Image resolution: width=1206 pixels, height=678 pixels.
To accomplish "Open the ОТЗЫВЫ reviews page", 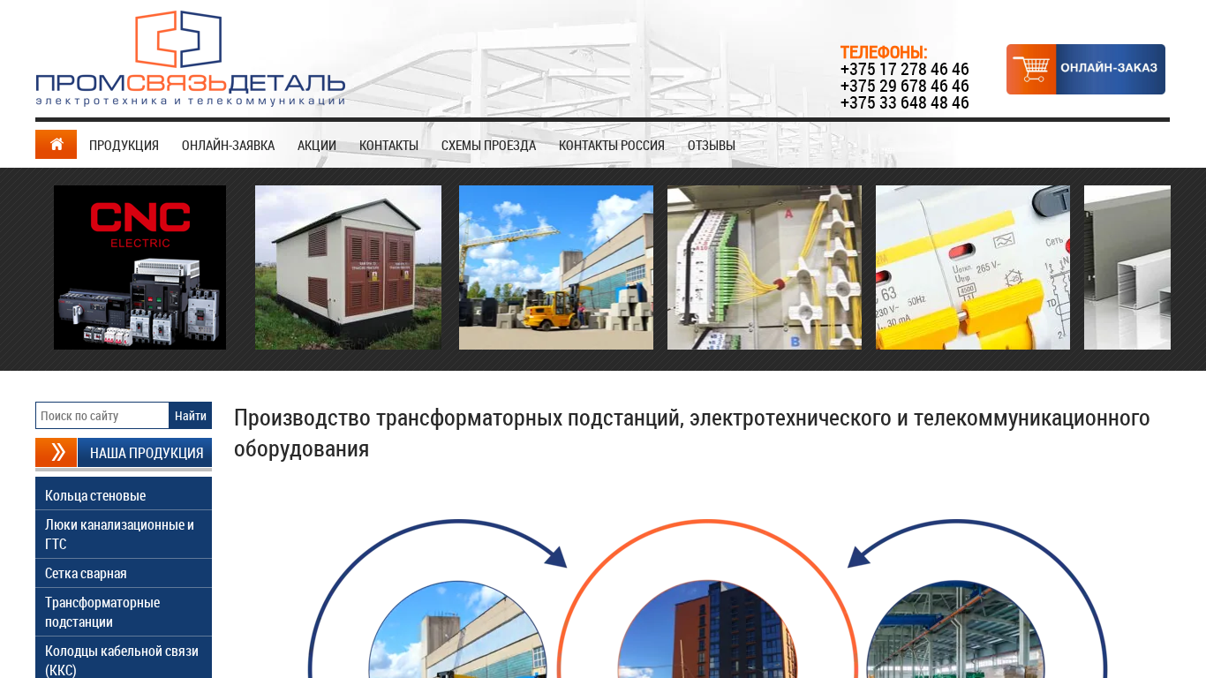I will coord(712,145).
